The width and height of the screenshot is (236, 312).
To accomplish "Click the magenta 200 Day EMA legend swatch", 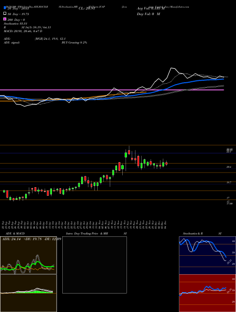I will (5, 19).
